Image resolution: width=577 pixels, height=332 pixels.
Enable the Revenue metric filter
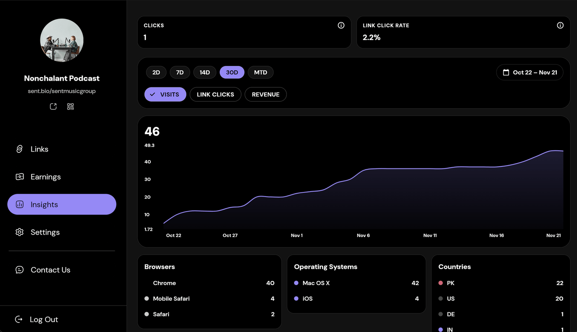265,94
